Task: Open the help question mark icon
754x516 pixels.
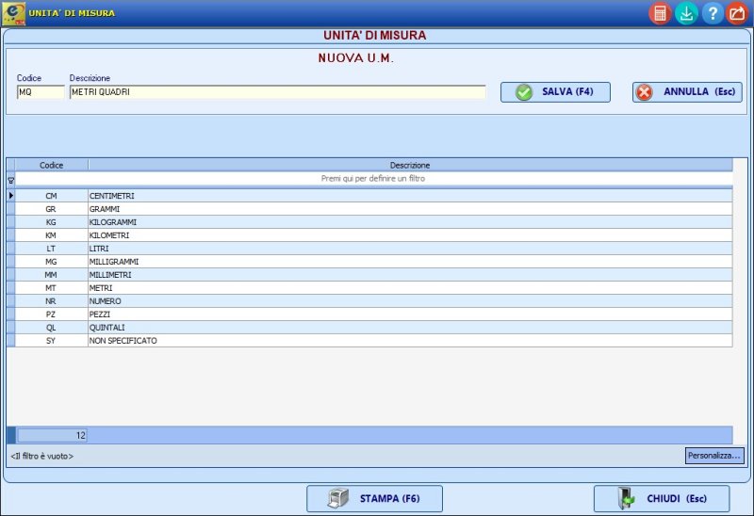Action: (x=713, y=13)
